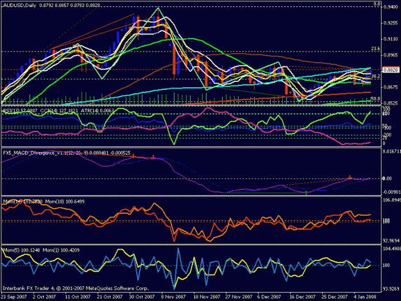Image resolution: width=401 pixels, height=301 pixels.
Task: Click the current price tag 0.8828
Action: click(391, 70)
